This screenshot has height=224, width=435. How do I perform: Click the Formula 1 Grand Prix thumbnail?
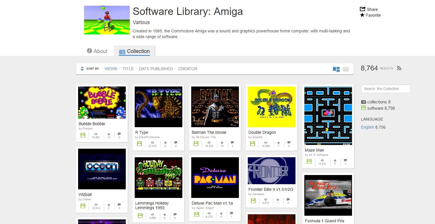pos(328,195)
